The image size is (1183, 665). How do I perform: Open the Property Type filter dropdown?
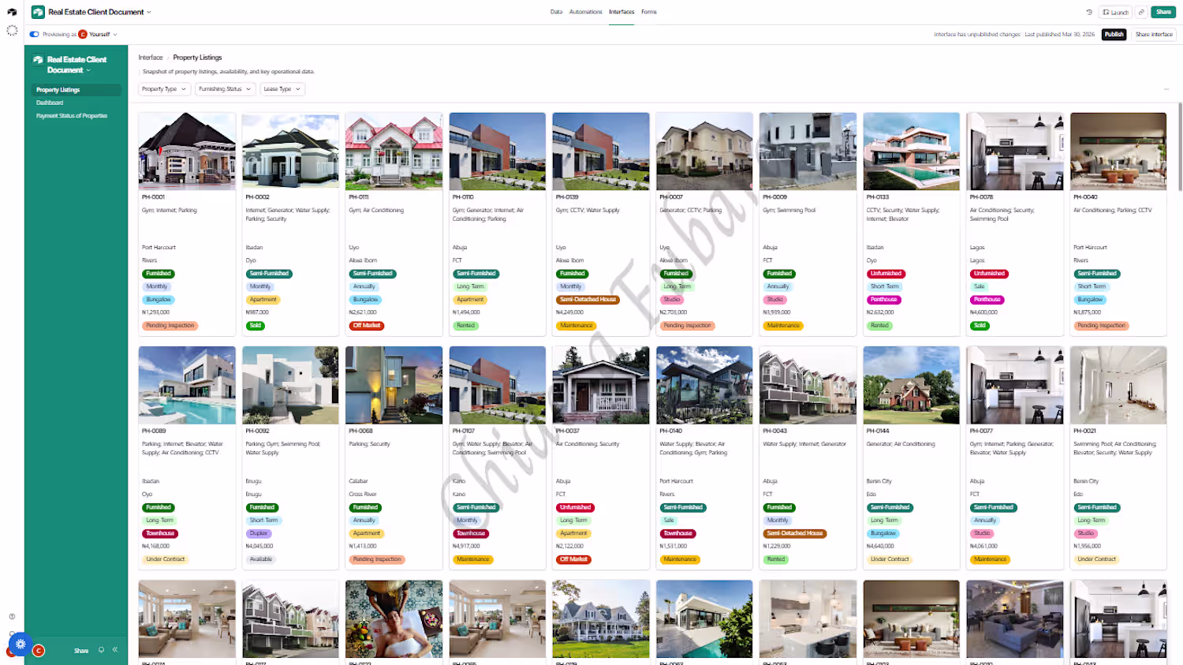[x=164, y=89]
